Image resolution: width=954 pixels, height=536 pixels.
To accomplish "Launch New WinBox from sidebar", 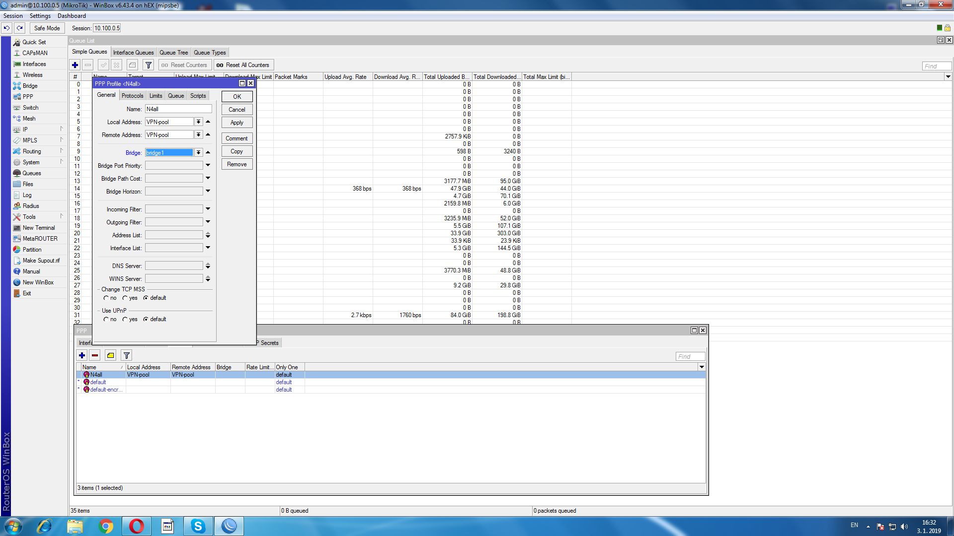I will point(38,282).
